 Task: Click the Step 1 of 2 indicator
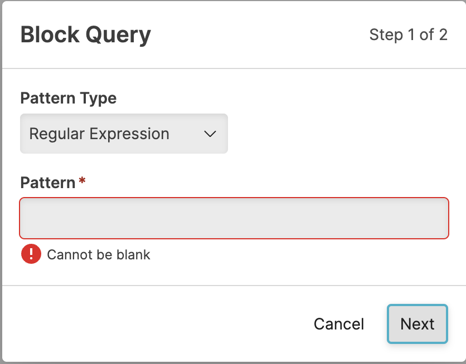(409, 35)
